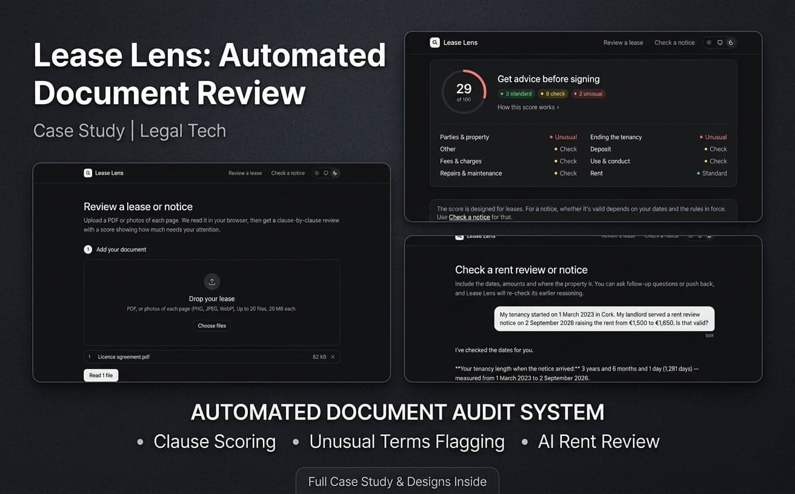Select system theme monitor icon in score screen

(720, 43)
